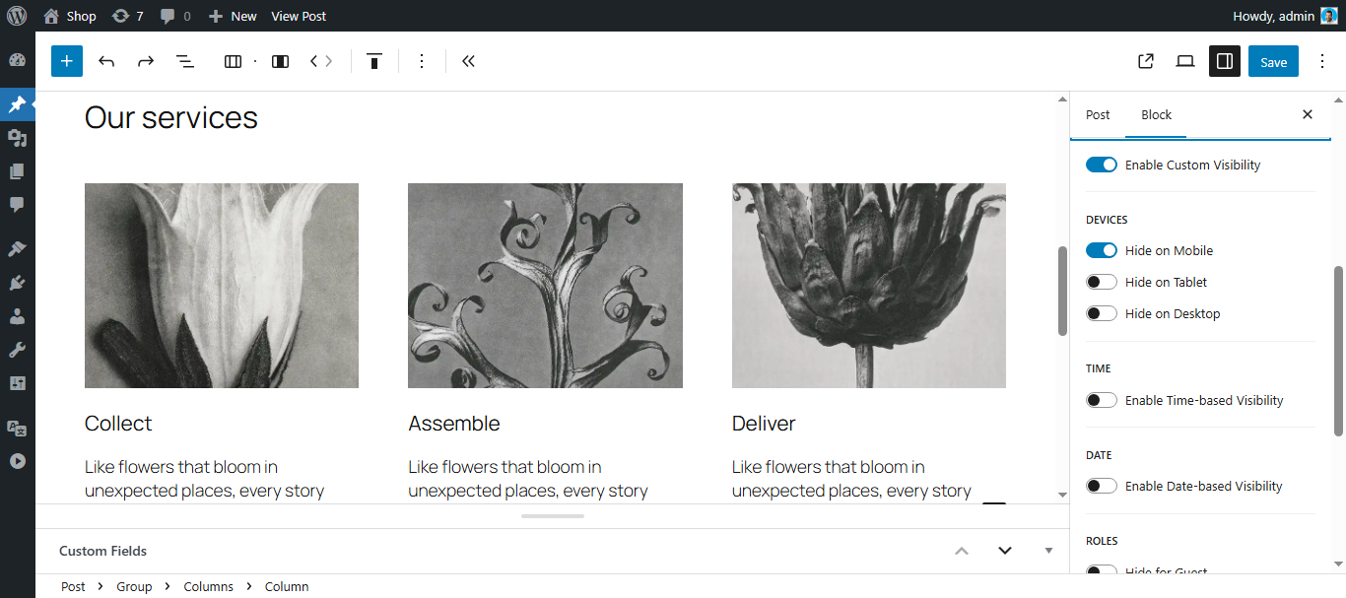Select the Block settings tab
Image resolution: width=1346 pixels, height=598 pixels.
[1156, 114]
